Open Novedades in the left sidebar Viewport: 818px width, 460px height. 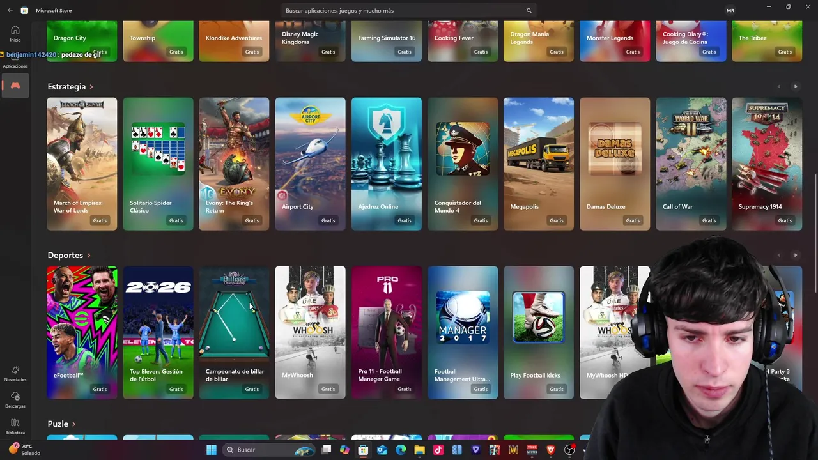point(15,374)
